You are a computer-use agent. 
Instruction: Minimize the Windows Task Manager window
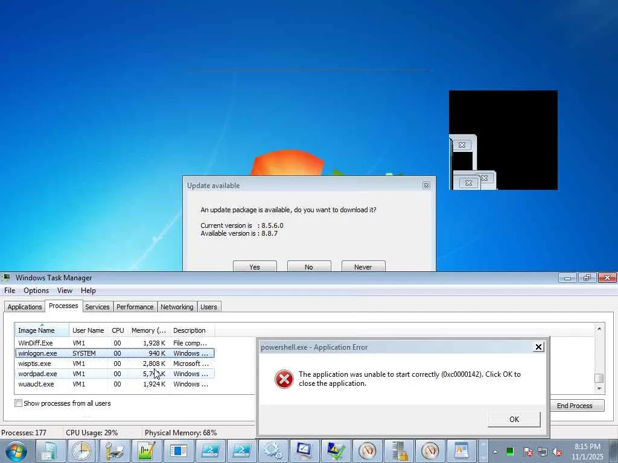pyautogui.click(x=567, y=277)
